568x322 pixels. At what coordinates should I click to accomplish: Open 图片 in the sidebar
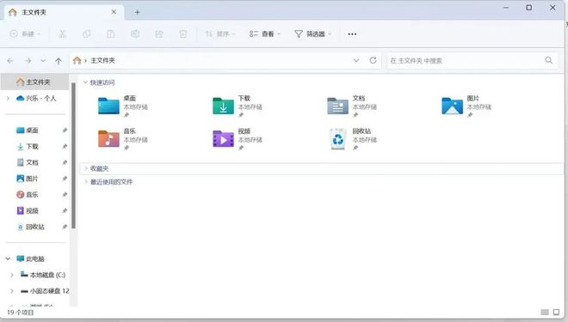pos(28,179)
